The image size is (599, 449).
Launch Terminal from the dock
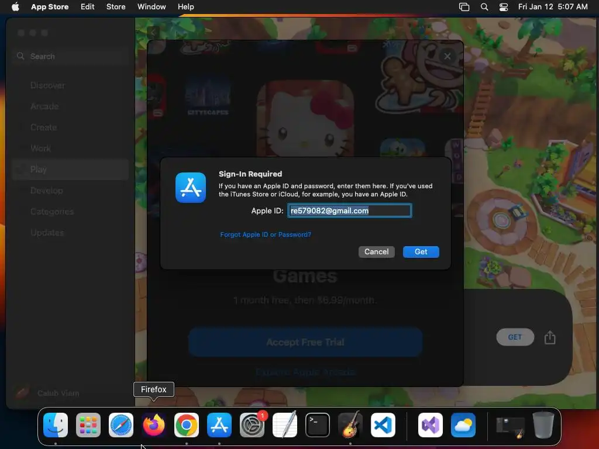[x=318, y=425]
